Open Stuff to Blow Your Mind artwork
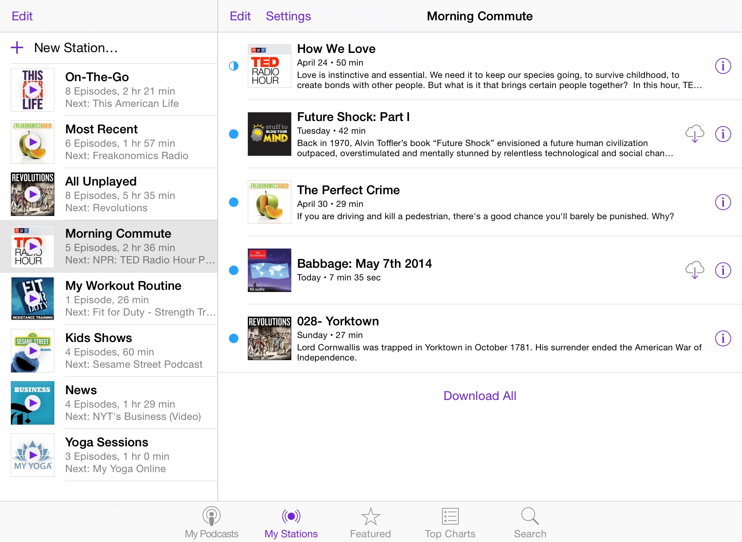 (x=270, y=134)
